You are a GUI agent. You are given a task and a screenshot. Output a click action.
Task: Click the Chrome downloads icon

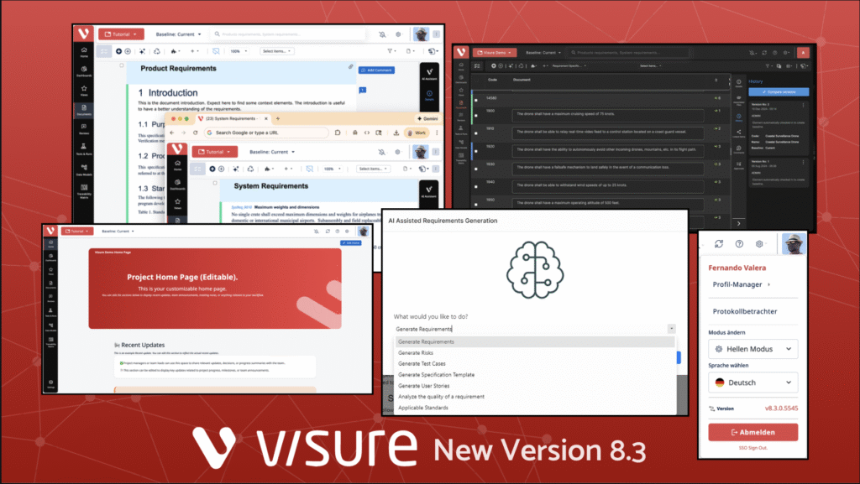(x=396, y=133)
